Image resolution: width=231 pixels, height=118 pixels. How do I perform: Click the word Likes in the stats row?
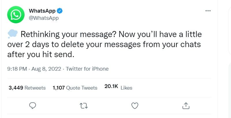[126, 88]
